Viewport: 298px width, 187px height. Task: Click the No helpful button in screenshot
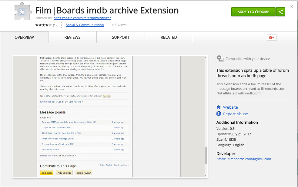(x=109, y=96)
